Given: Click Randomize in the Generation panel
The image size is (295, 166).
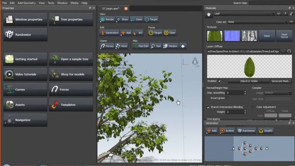Looking at the screenshot, I should (246, 130).
